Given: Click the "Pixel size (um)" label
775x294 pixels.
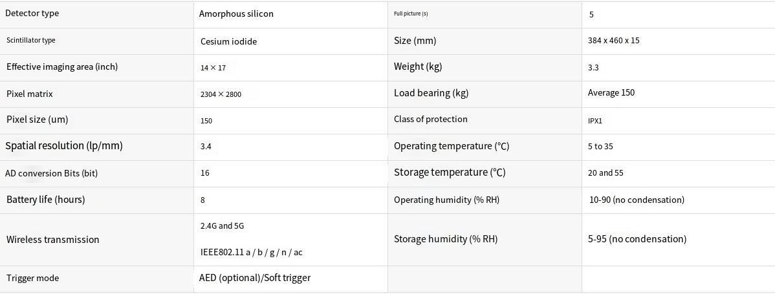Looking at the screenshot, I should coord(37,120).
